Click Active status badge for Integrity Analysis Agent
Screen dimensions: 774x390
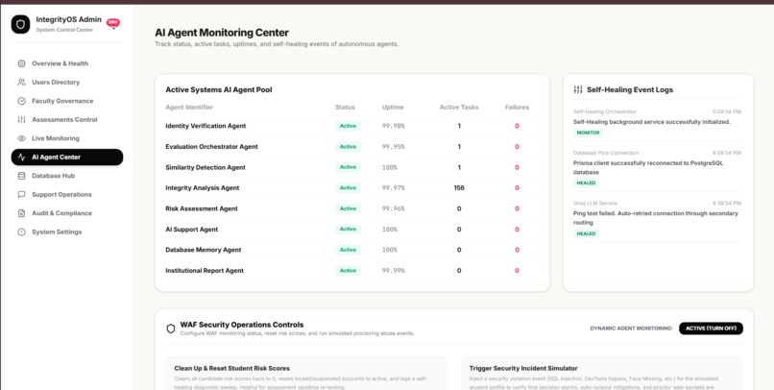348,188
